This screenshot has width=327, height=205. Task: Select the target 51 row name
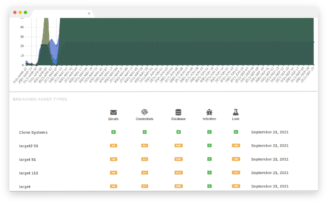coord(27,160)
